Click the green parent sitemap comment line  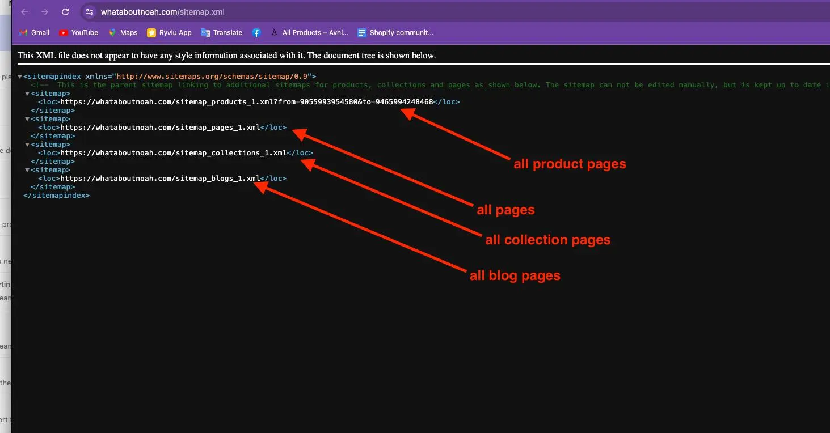coord(429,85)
